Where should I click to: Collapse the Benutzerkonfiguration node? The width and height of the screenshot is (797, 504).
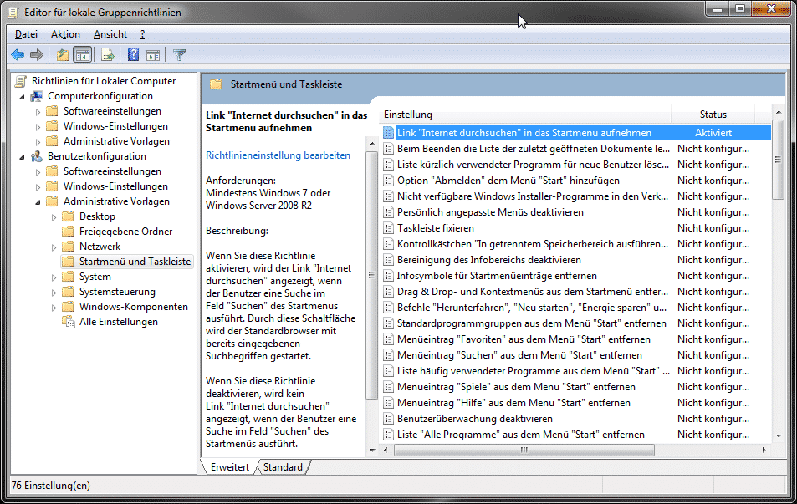pyautogui.click(x=22, y=157)
